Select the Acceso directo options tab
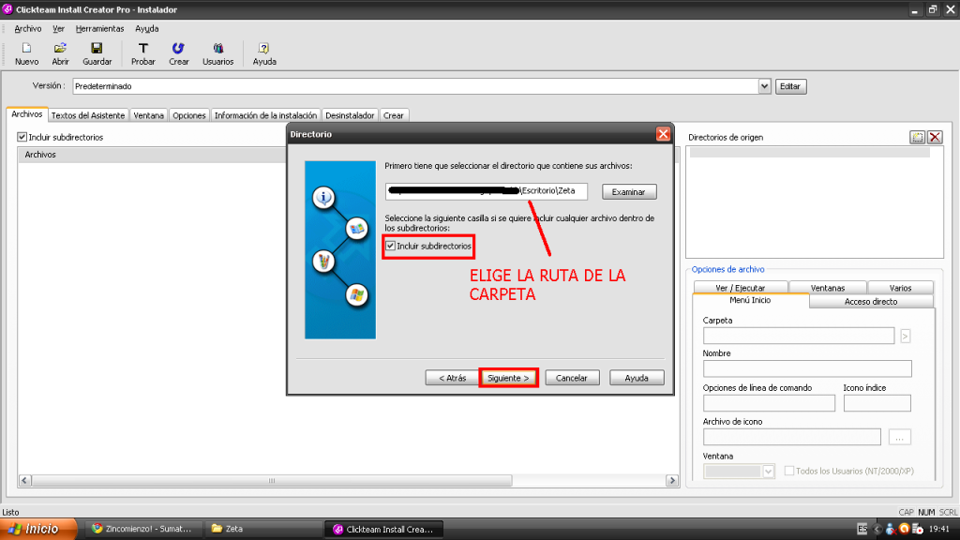This screenshot has height=540, width=960. [x=871, y=301]
